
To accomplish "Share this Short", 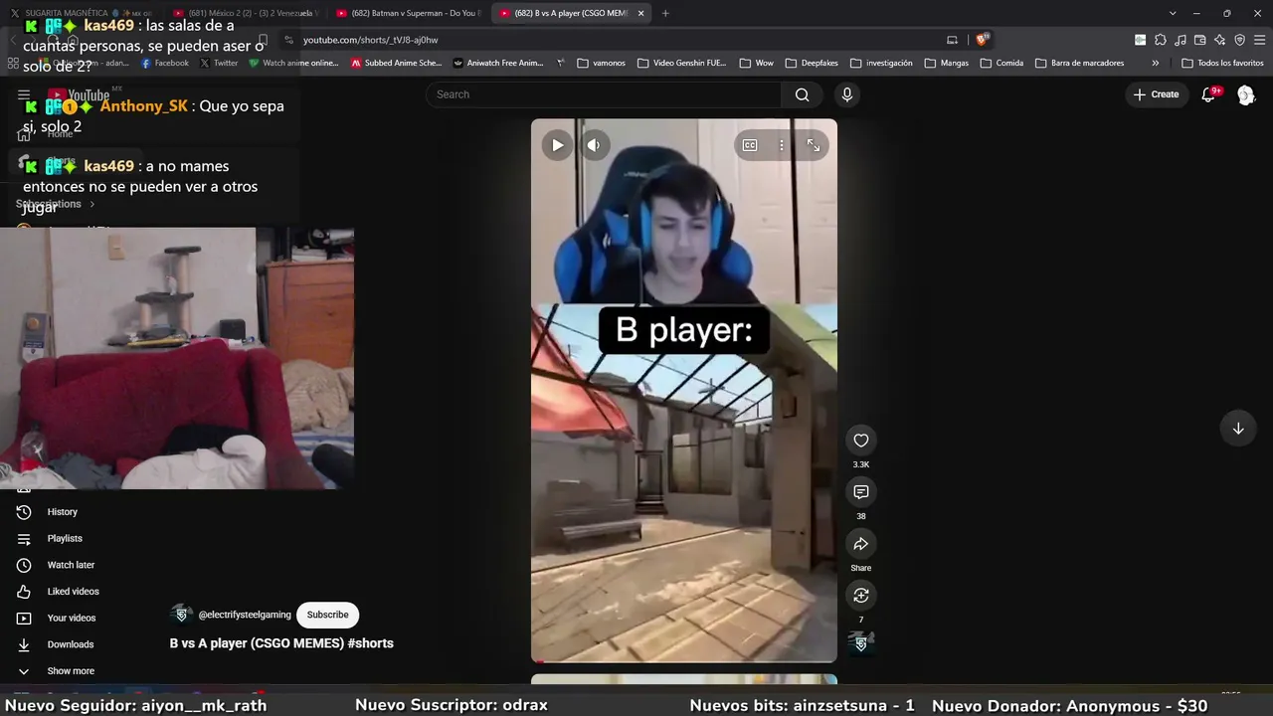I will coord(861,544).
